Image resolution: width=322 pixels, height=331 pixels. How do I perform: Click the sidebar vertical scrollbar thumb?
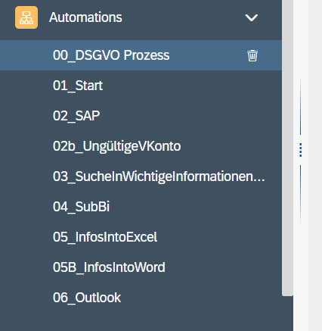[287, 148]
